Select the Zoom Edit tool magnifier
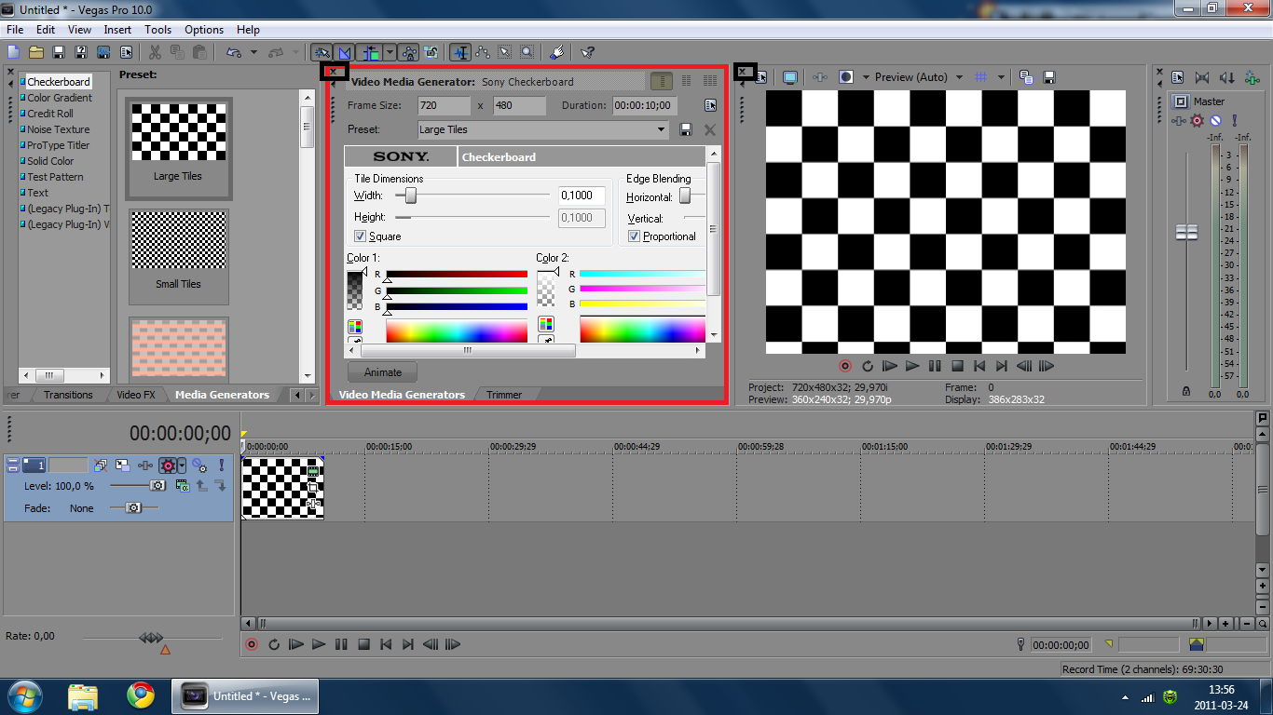 click(527, 52)
